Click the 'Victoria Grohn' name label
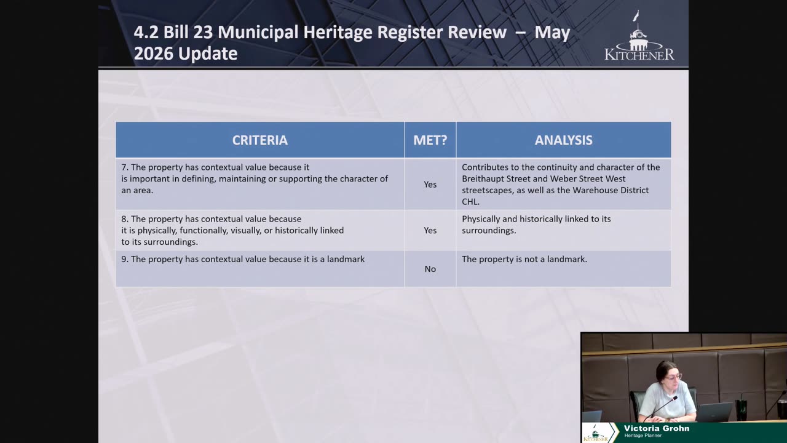The height and width of the screenshot is (443, 787). (x=657, y=428)
